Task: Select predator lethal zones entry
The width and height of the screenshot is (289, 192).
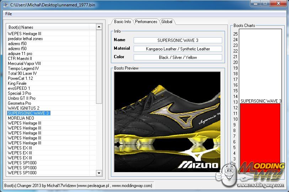Action: 25,39
